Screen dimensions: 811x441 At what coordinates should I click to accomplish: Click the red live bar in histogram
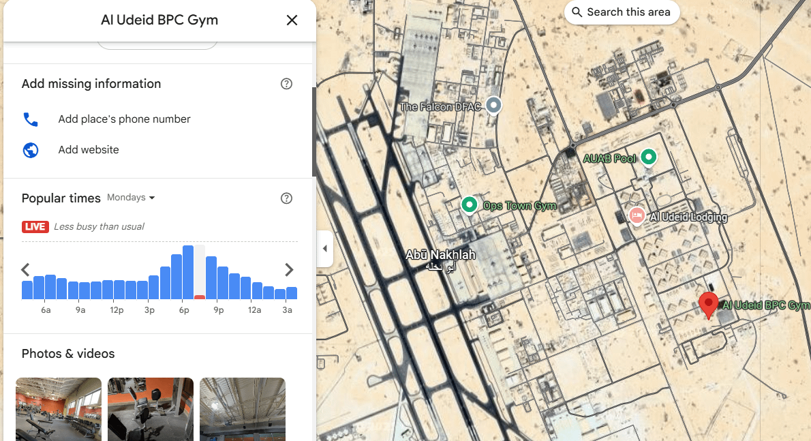200,297
